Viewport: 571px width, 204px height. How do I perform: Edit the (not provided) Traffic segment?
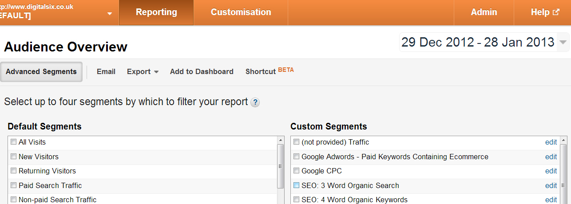(x=551, y=142)
